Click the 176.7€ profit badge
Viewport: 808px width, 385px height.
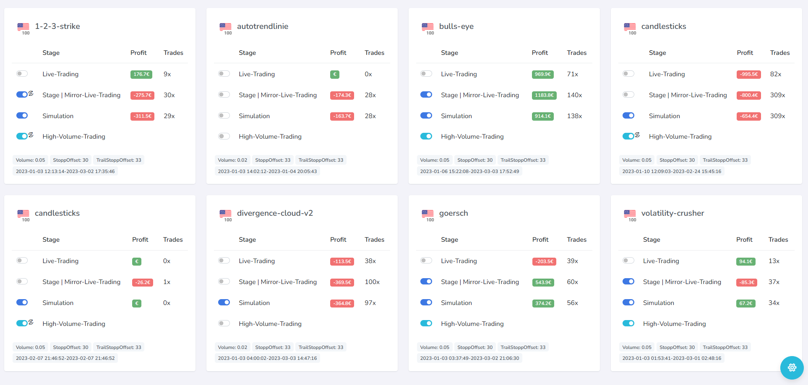(x=141, y=74)
